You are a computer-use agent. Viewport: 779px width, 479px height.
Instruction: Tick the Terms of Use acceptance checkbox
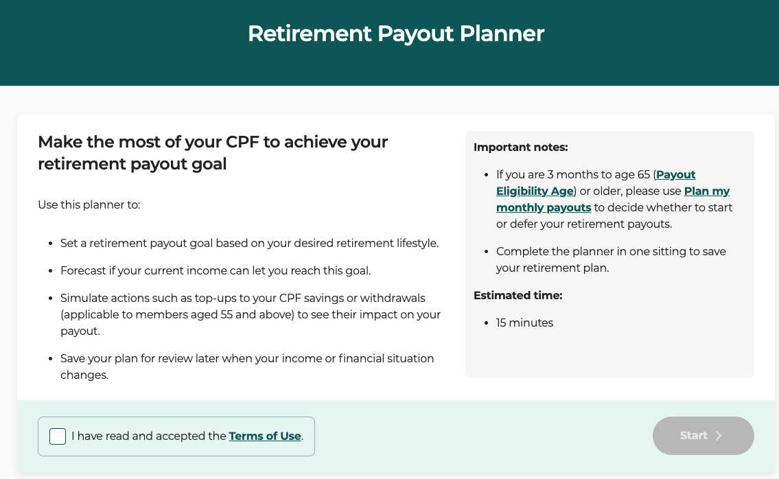(x=58, y=436)
